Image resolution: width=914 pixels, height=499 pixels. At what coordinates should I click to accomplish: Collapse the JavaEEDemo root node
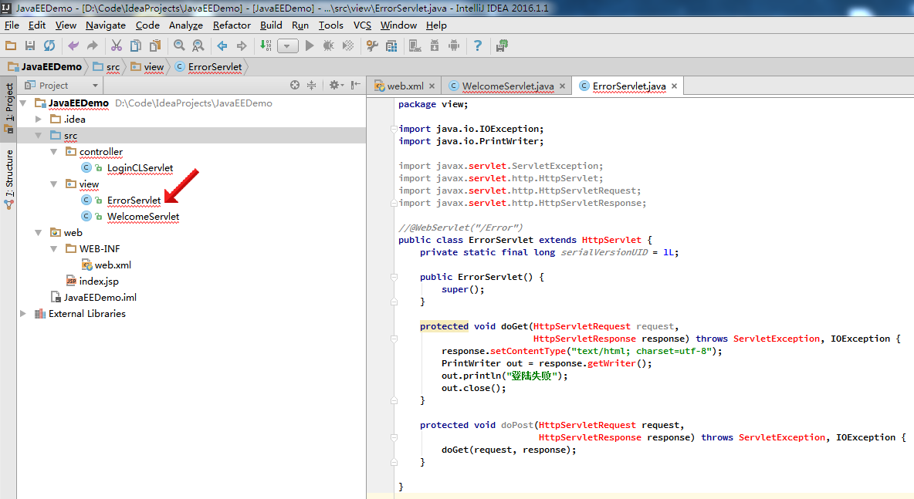pyautogui.click(x=23, y=103)
